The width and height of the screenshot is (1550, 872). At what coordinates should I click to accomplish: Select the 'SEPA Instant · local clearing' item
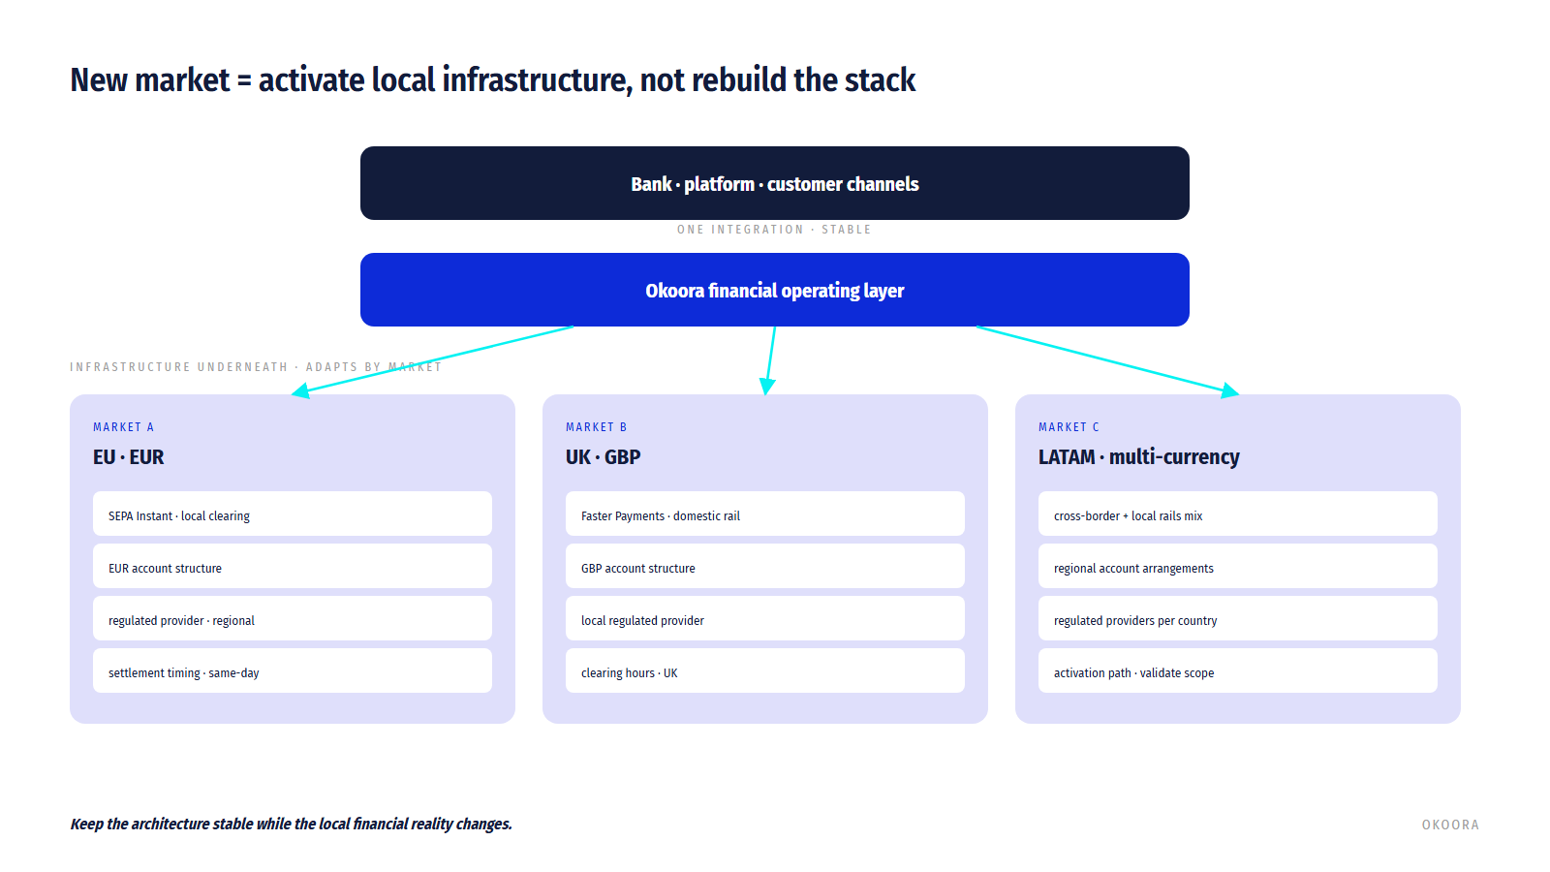(x=293, y=514)
